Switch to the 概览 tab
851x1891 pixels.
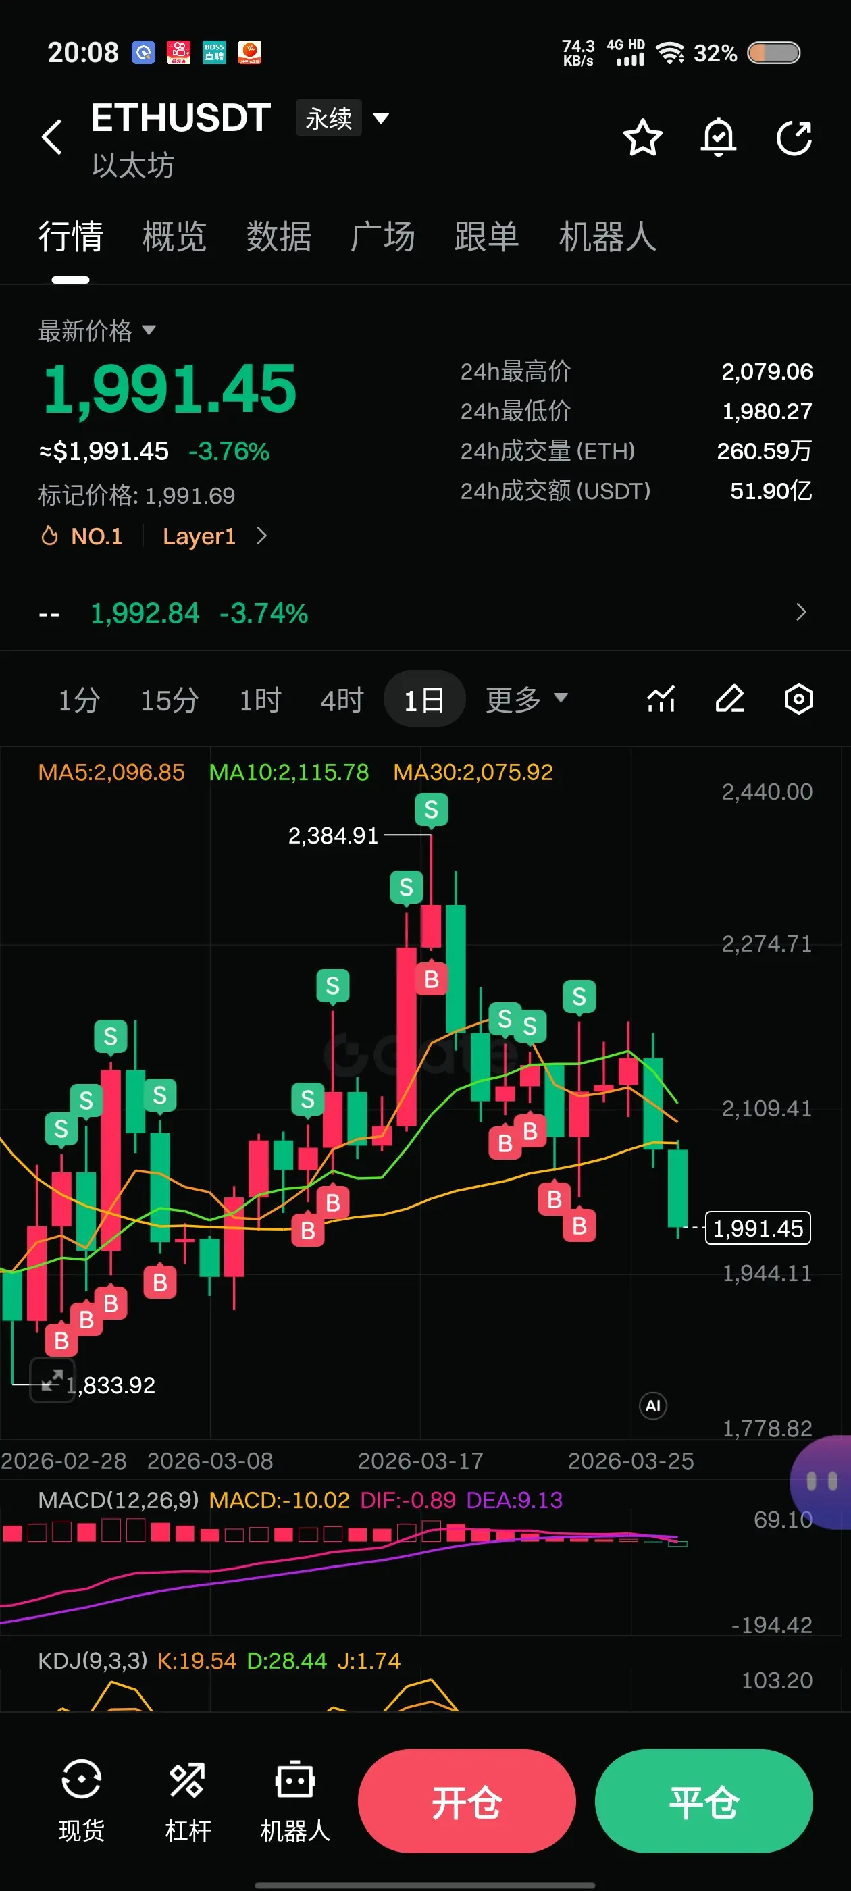click(x=175, y=236)
